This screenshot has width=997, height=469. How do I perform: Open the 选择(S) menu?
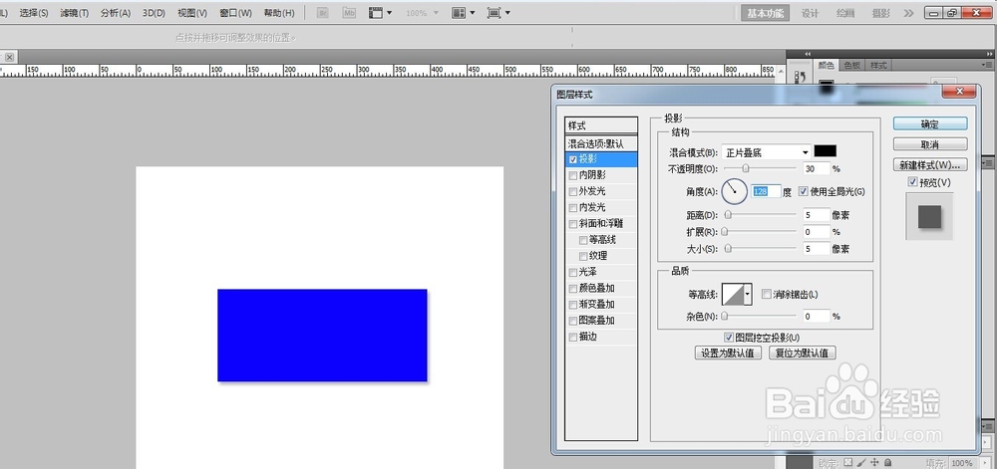click(34, 13)
